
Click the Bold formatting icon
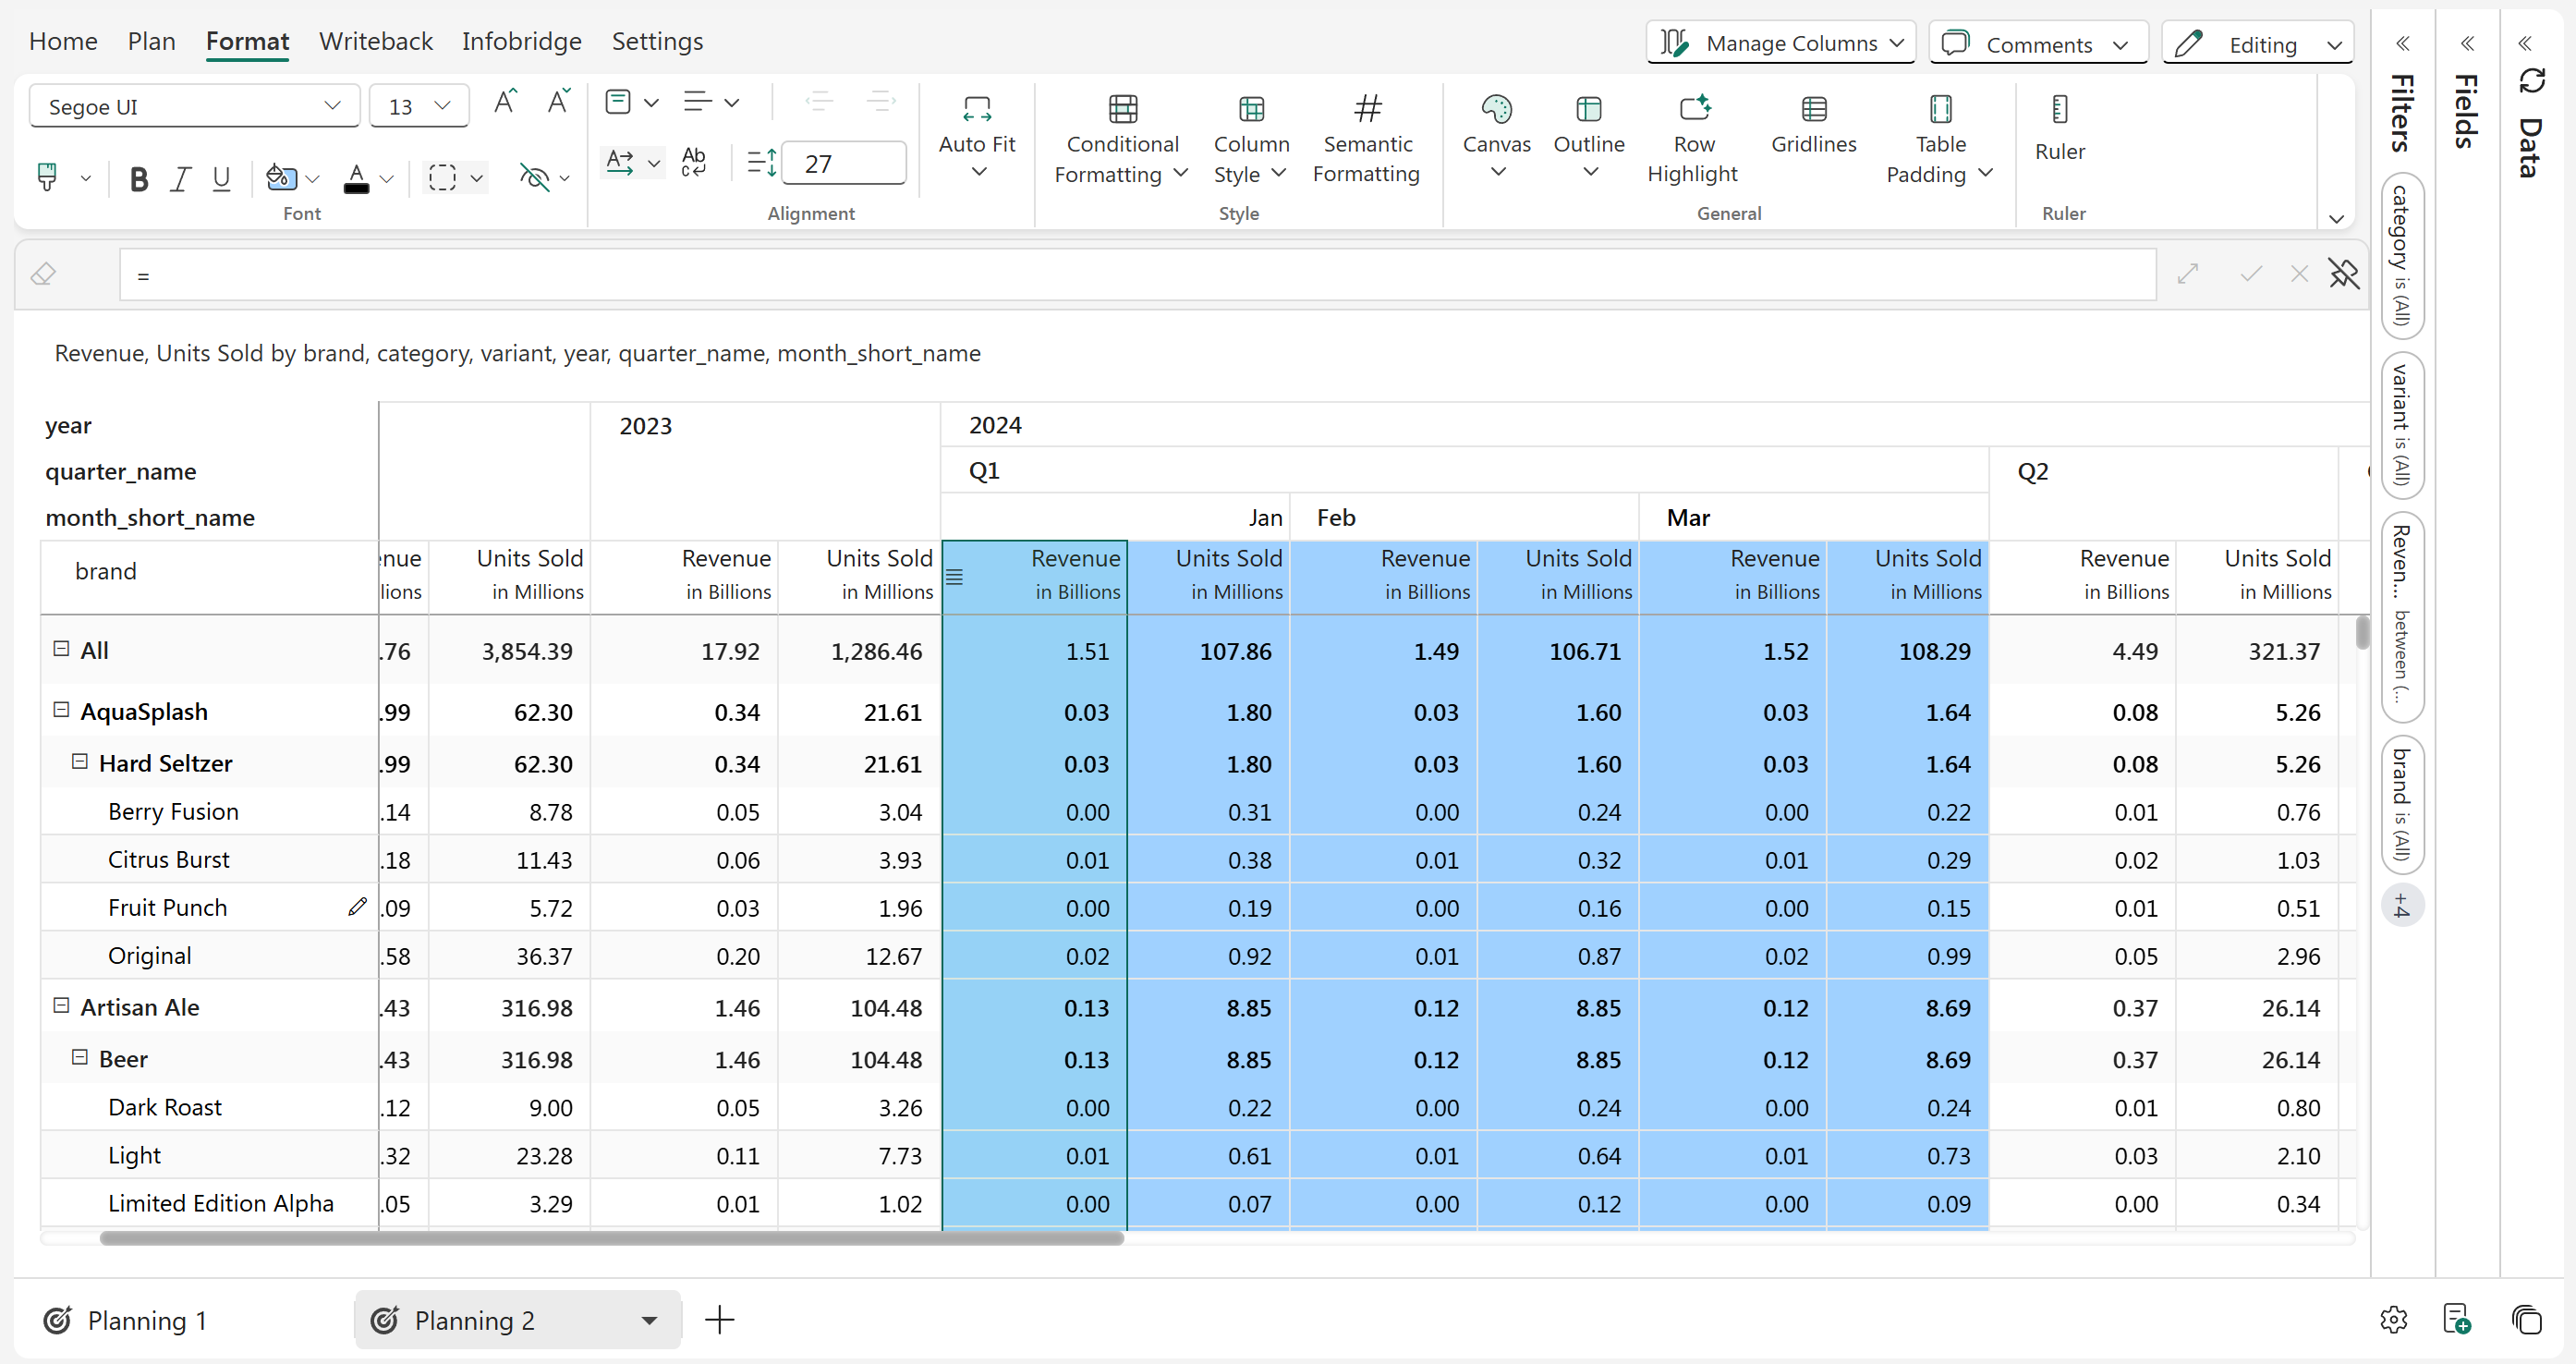[139, 179]
